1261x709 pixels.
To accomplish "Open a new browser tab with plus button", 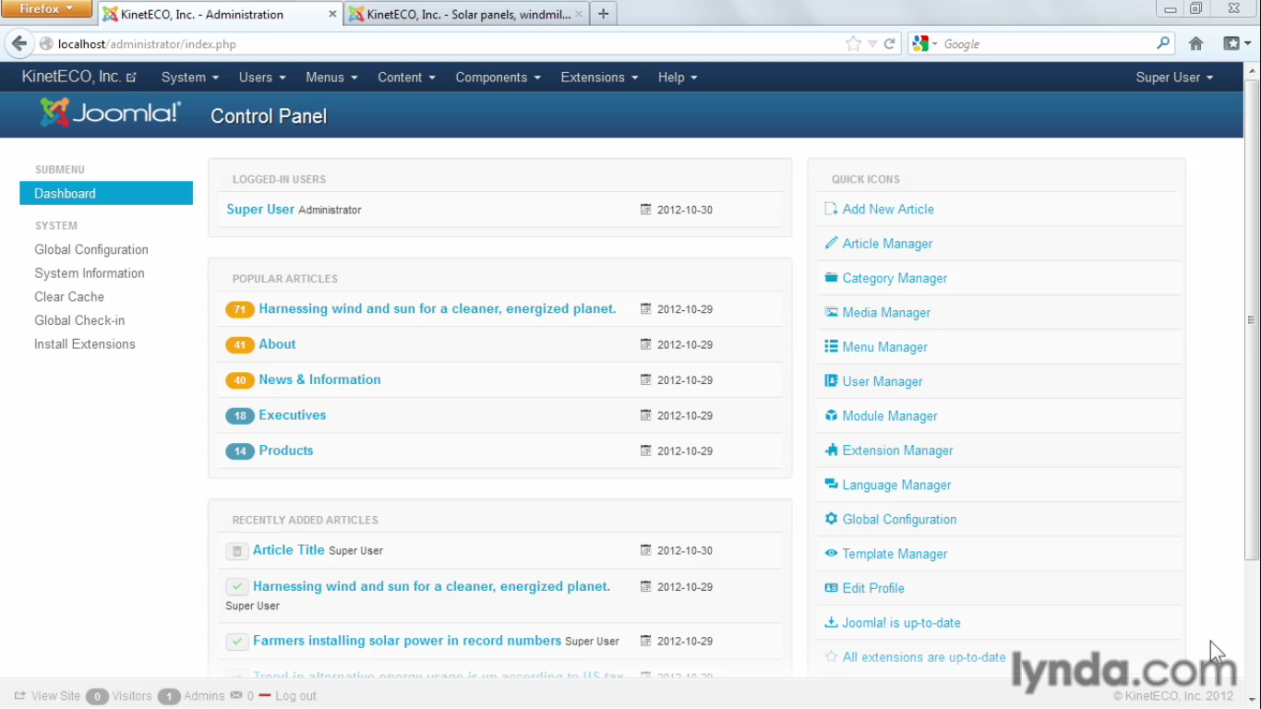I will 603,14.
